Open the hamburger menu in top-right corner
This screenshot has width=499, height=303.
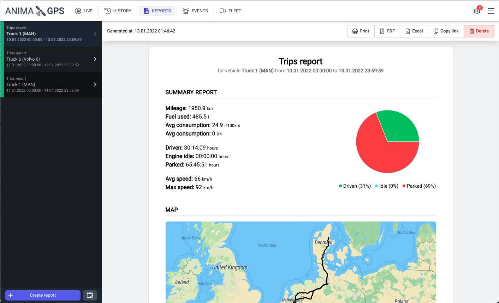tap(491, 11)
